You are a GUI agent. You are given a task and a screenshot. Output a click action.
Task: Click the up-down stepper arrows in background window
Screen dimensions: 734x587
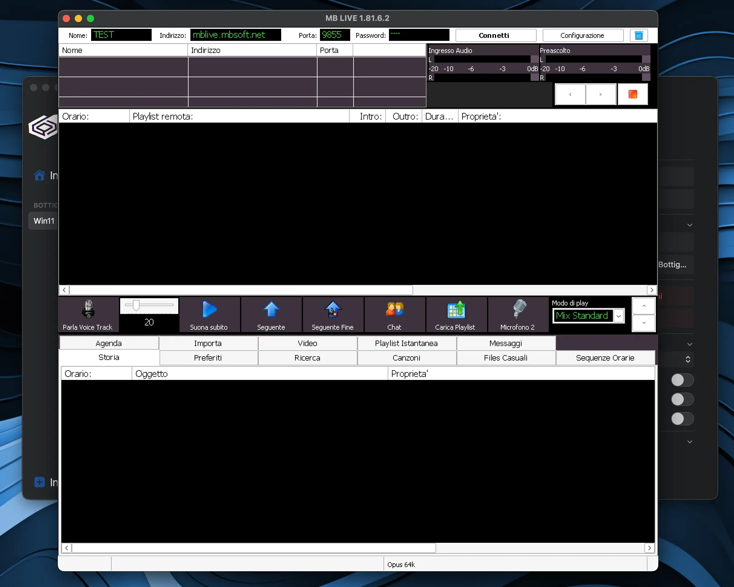688,359
